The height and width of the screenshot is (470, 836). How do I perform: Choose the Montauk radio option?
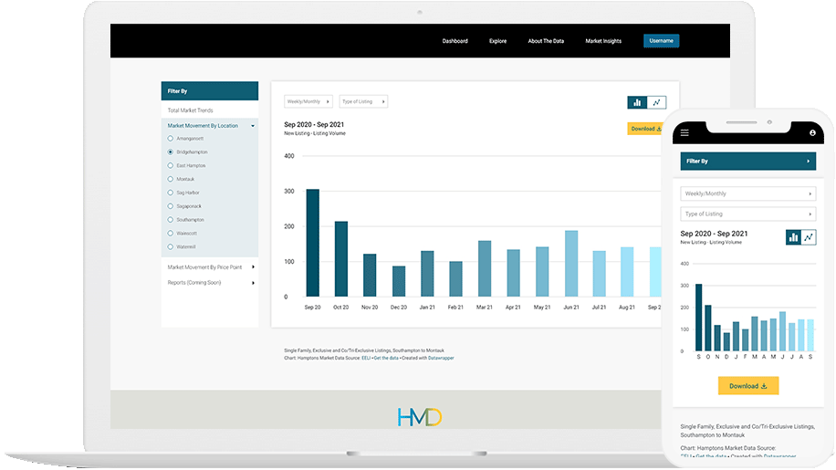[171, 179]
